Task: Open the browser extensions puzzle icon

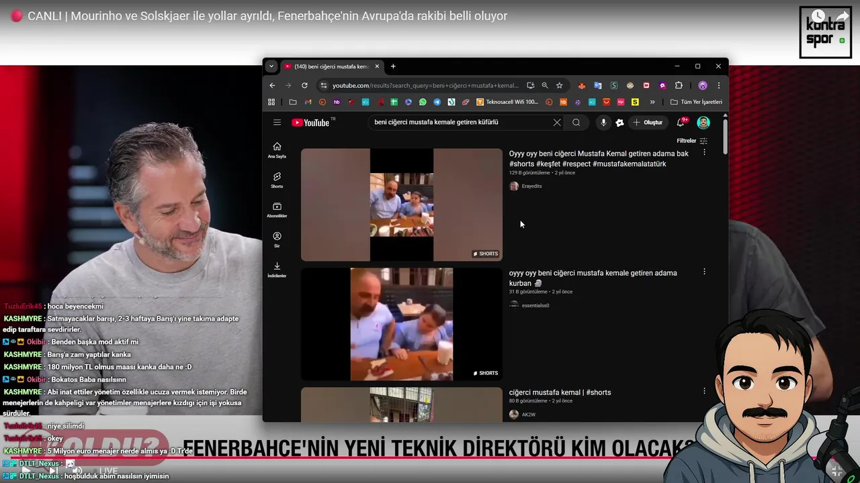Action: point(679,85)
